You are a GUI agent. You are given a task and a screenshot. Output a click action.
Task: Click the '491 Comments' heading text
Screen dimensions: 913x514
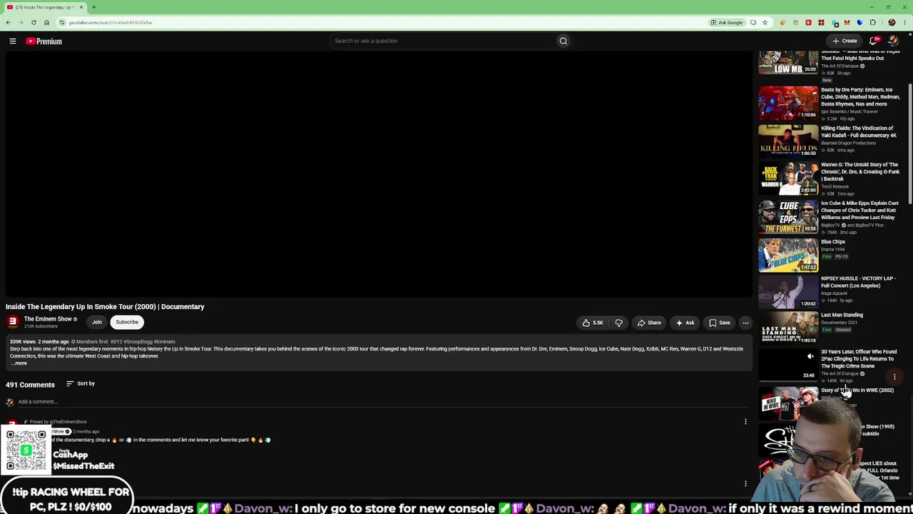[30, 385]
